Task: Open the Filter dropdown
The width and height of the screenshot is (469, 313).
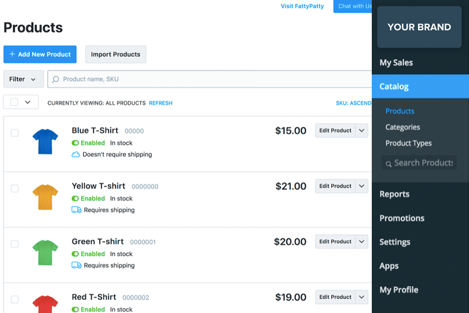Action: click(x=23, y=79)
